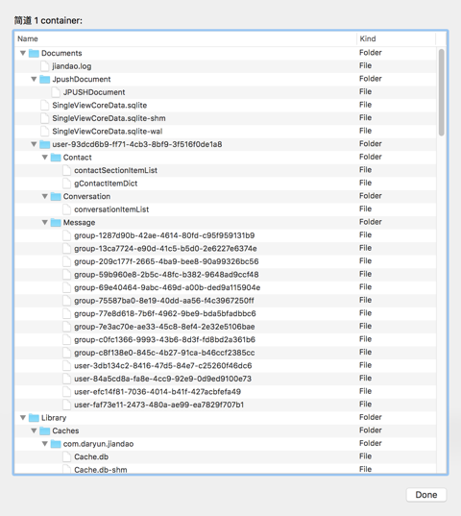The height and width of the screenshot is (516, 461).
Task: Select user-faf73e11-2473-480a-ae99-ea7829f707b1 row text
Action: point(158,405)
